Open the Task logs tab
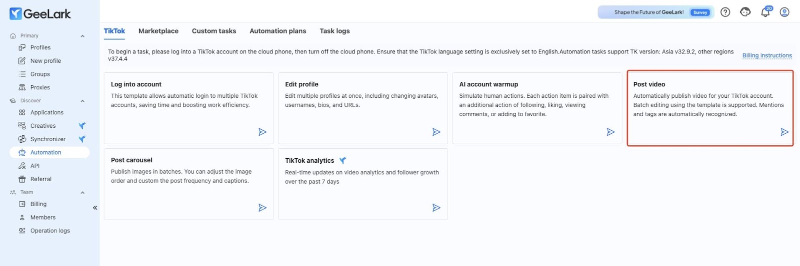The height and width of the screenshot is (266, 800). (334, 31)
